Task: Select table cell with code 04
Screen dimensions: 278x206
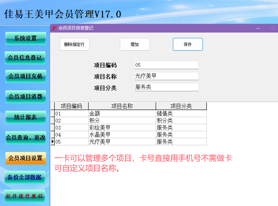Action: point(72,135)
